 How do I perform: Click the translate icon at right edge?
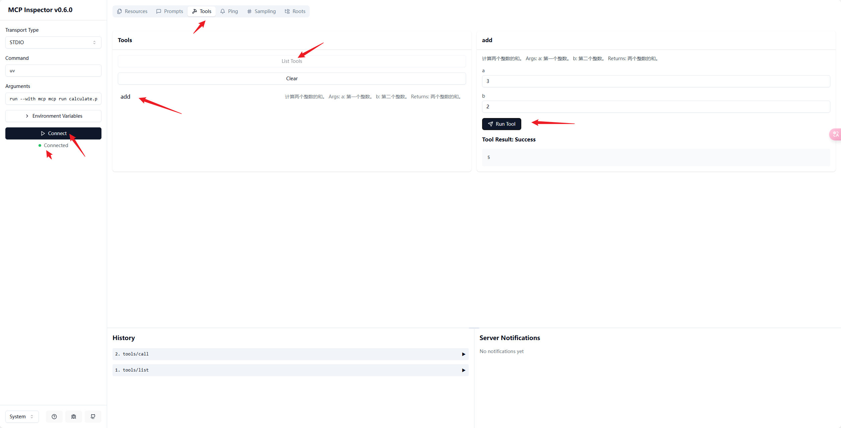tap(836, 134)
